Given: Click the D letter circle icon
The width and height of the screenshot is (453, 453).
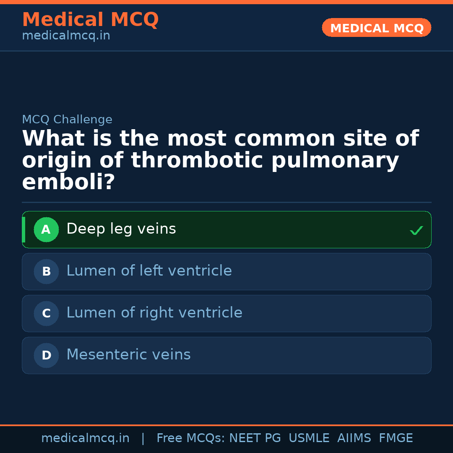Looking at the screenshot, I should 46,355.
